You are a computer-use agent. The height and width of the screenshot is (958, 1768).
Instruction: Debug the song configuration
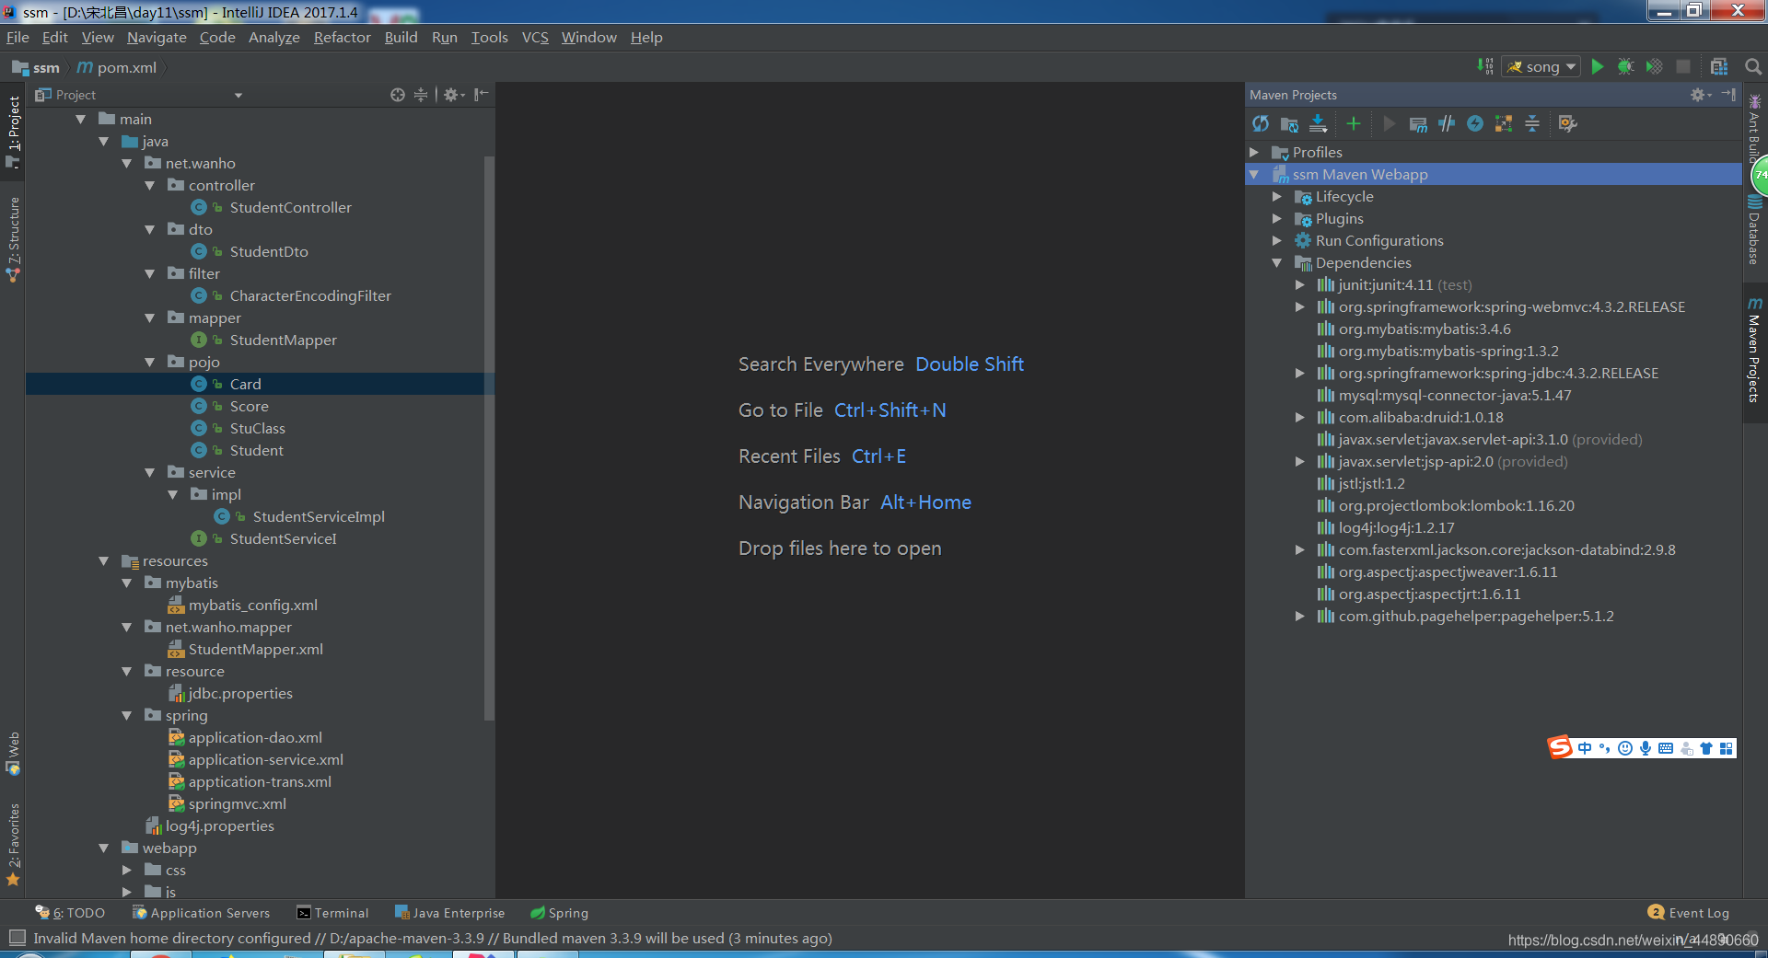tap(1625, 66)
